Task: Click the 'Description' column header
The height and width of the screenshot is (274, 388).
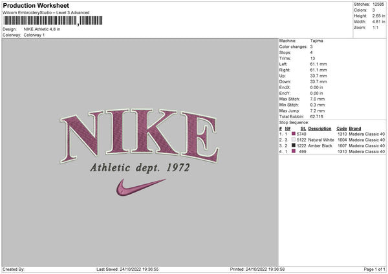Action: click(x=319, y=129)
